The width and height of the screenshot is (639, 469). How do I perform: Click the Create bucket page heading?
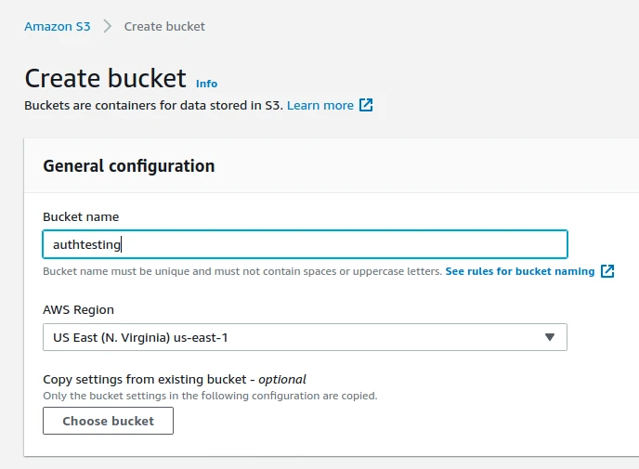pos(105,78)
